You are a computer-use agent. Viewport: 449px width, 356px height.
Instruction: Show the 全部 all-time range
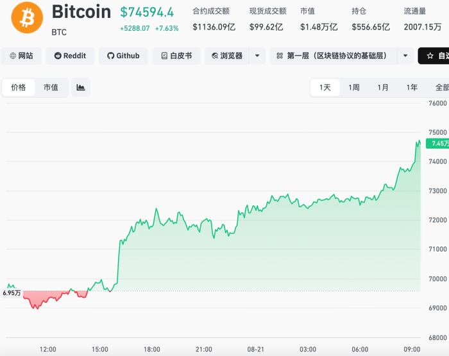441,88
